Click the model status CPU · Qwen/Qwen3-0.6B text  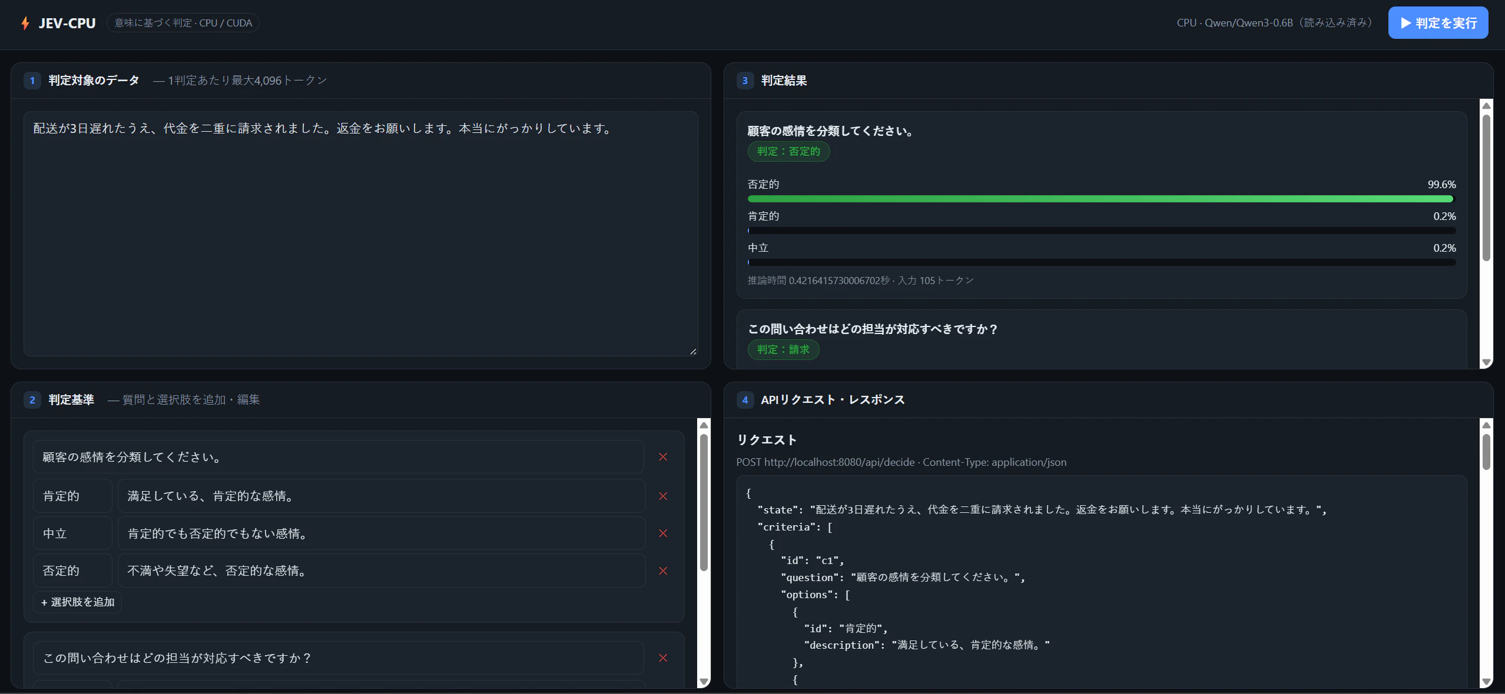[x=1275, y=23]
